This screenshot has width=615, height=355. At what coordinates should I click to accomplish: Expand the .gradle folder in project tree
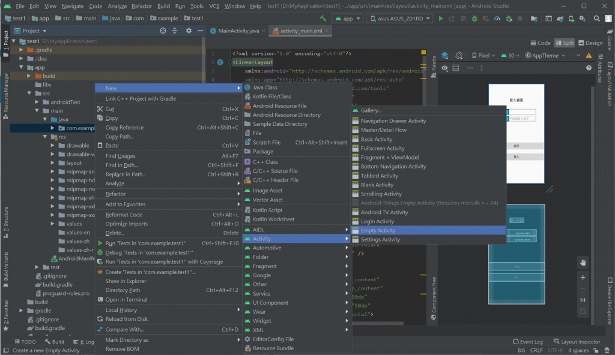click(22, 50)
